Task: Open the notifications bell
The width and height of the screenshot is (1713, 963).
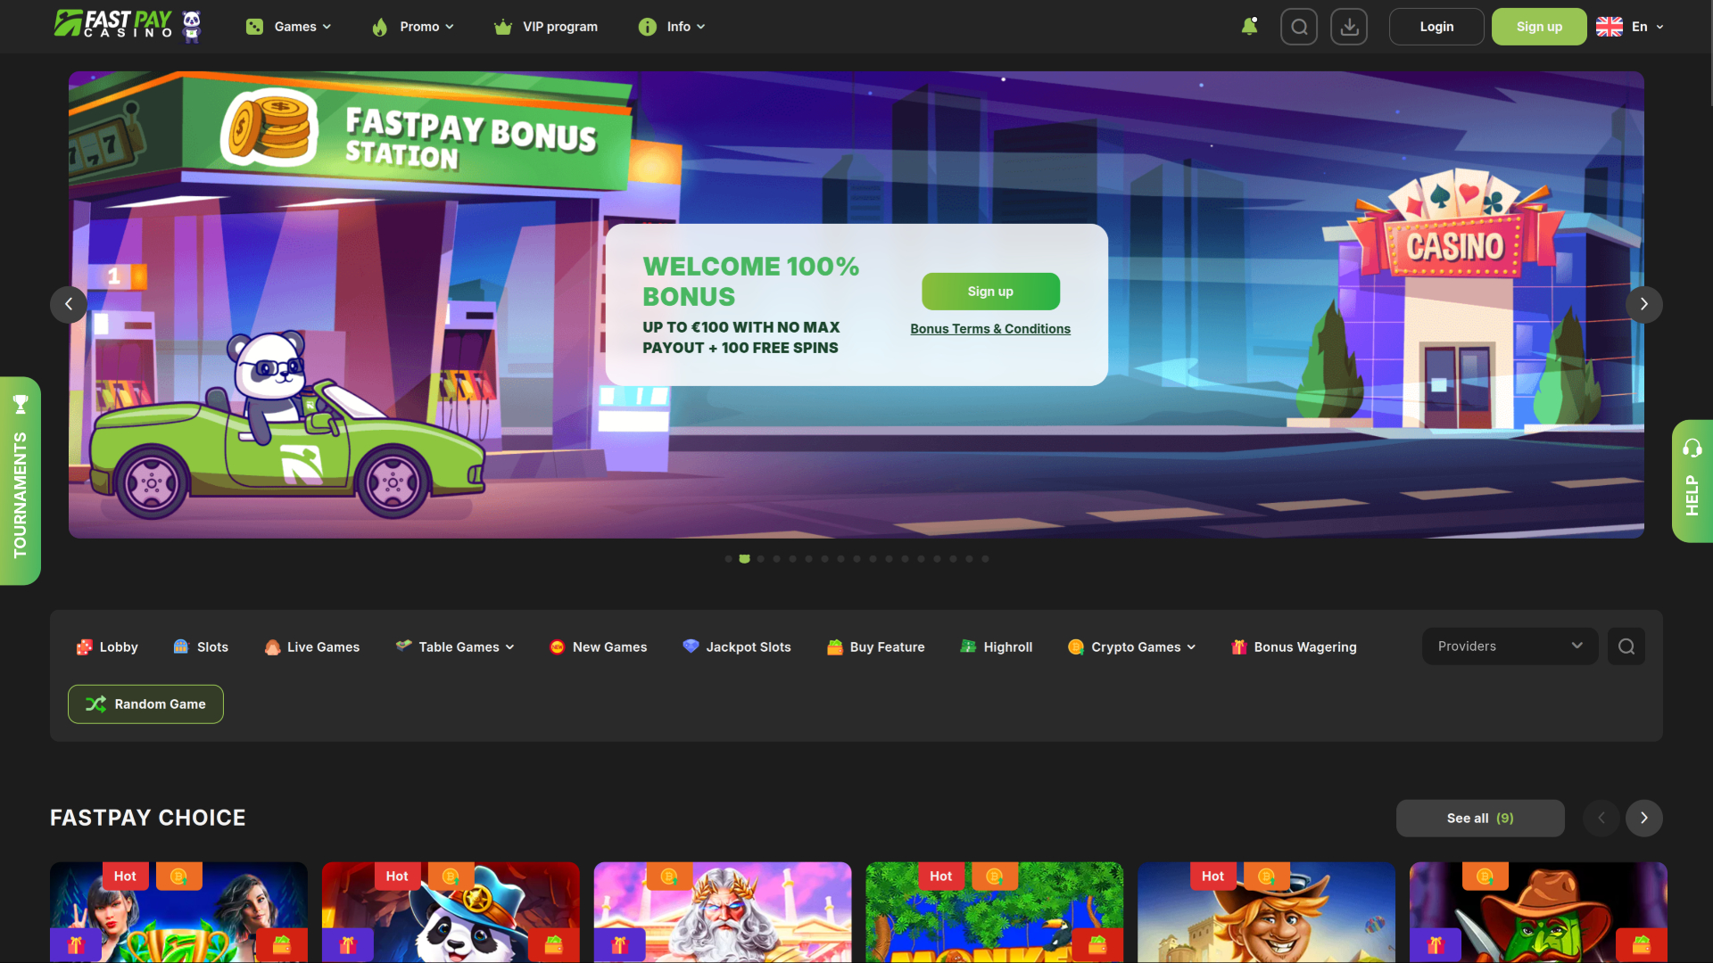Action: click(1249, 26)
